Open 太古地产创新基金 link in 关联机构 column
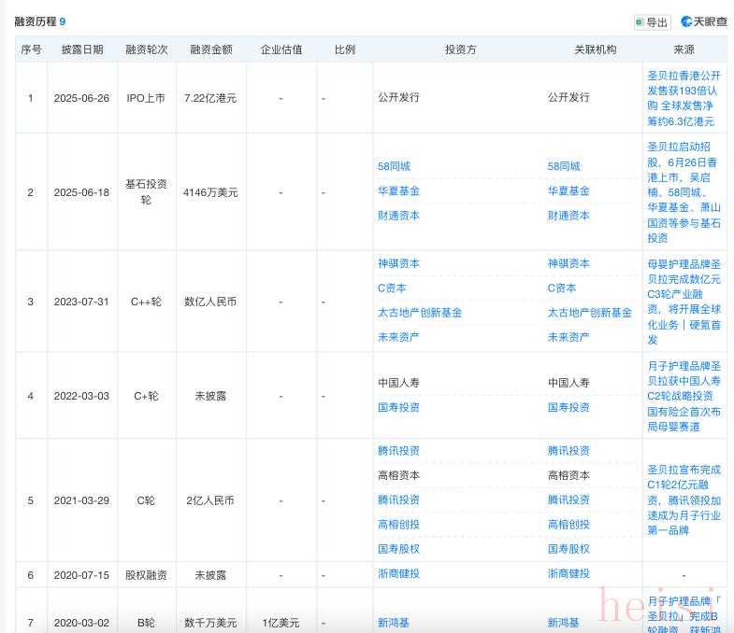734x633 pixels. tap(590, 313)
